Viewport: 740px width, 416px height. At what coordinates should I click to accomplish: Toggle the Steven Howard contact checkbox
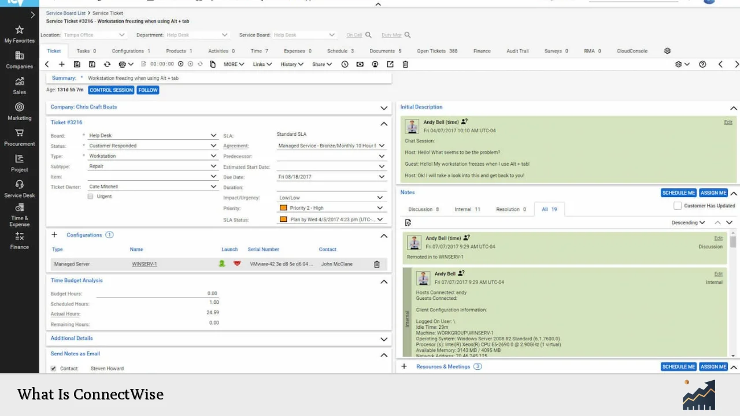[x=53, y=368]
